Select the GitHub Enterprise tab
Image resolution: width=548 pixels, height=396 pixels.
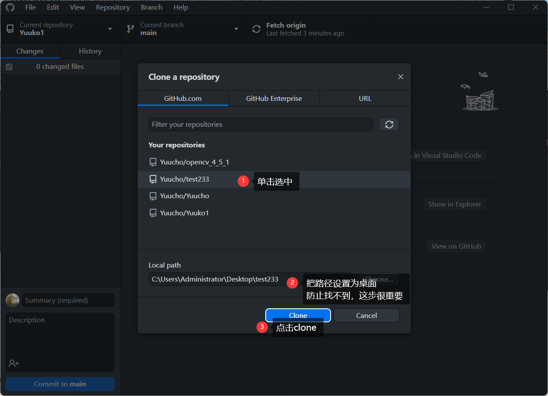(x=274, y=98)
